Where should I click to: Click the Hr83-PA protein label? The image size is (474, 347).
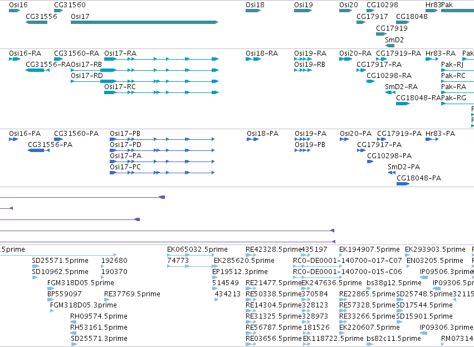[x=440, y=134]
